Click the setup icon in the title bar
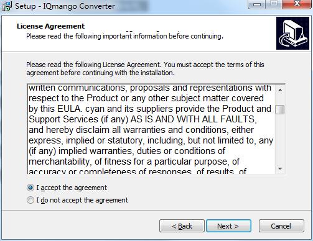The height and width of the screenshot is (241, 313). point(7,6)
